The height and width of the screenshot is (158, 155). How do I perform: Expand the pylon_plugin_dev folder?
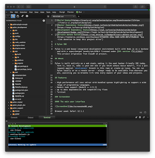click(9, 105)
